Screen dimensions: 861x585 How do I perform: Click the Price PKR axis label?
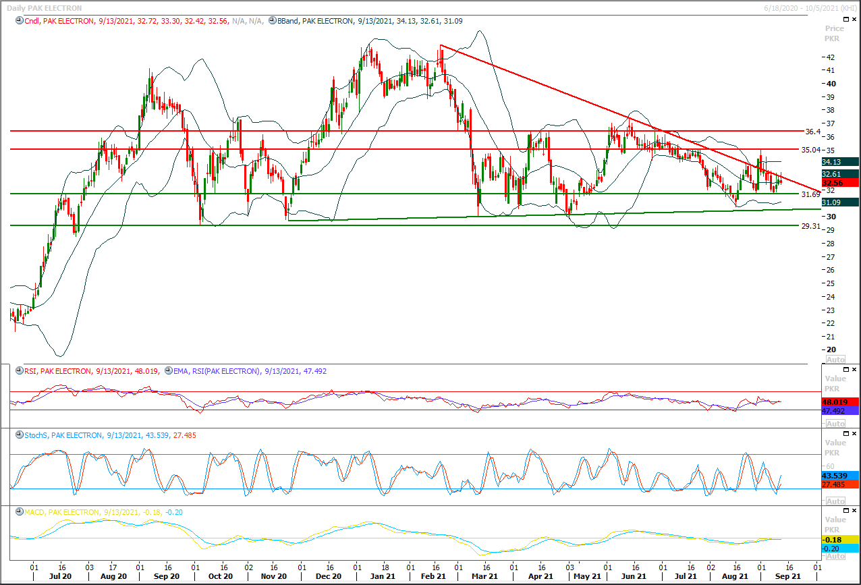[x=835, y=34]
